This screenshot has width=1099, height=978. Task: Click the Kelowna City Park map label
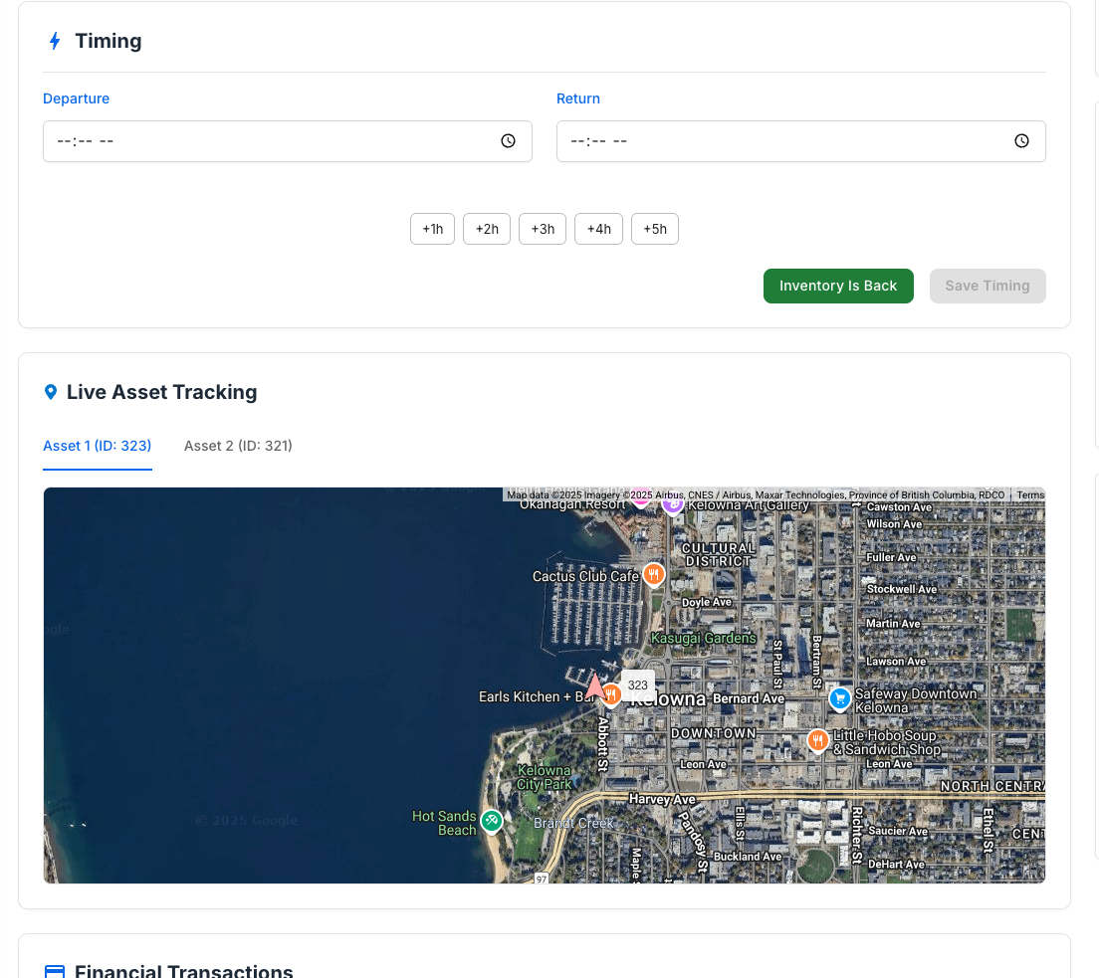coord(545,777)
